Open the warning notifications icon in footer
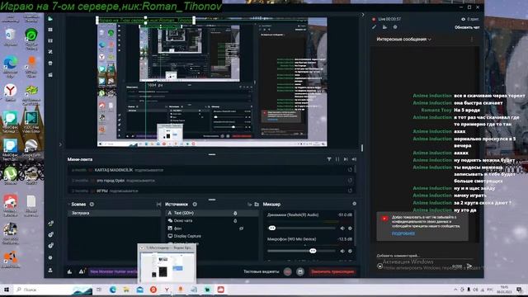This screenshot has height=297, width=528. pos(82,271)
